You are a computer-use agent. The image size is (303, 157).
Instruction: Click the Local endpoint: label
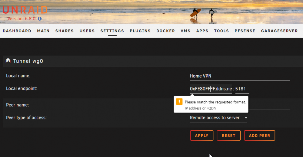(22, 89)
